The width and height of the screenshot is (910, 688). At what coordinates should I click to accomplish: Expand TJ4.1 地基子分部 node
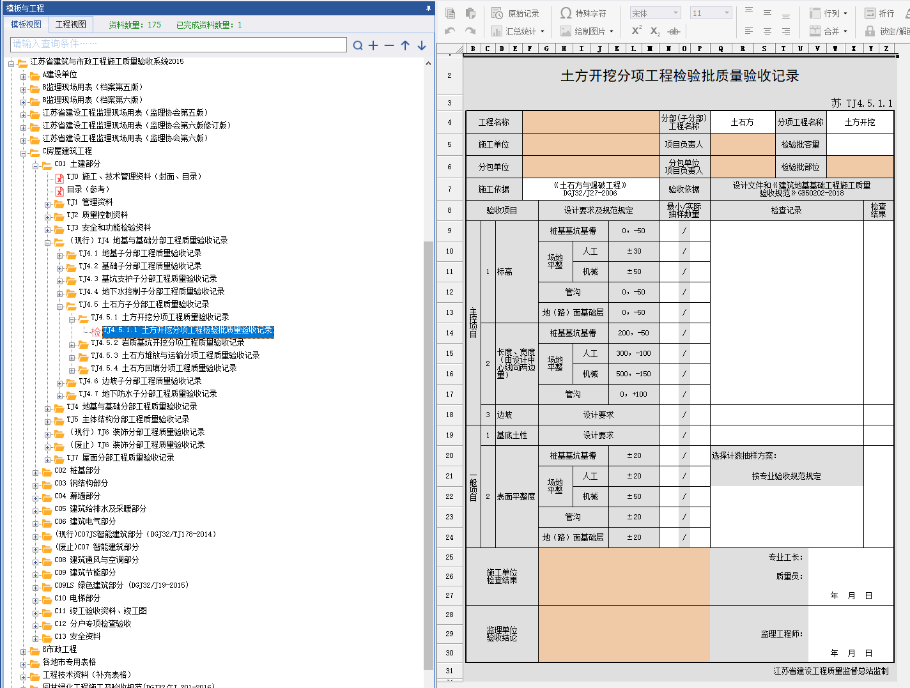(x=60, y=254)
